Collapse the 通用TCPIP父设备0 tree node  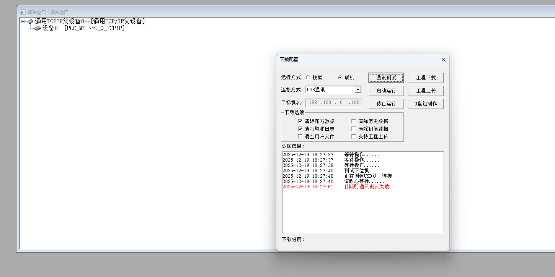click(x=23, y=22)
